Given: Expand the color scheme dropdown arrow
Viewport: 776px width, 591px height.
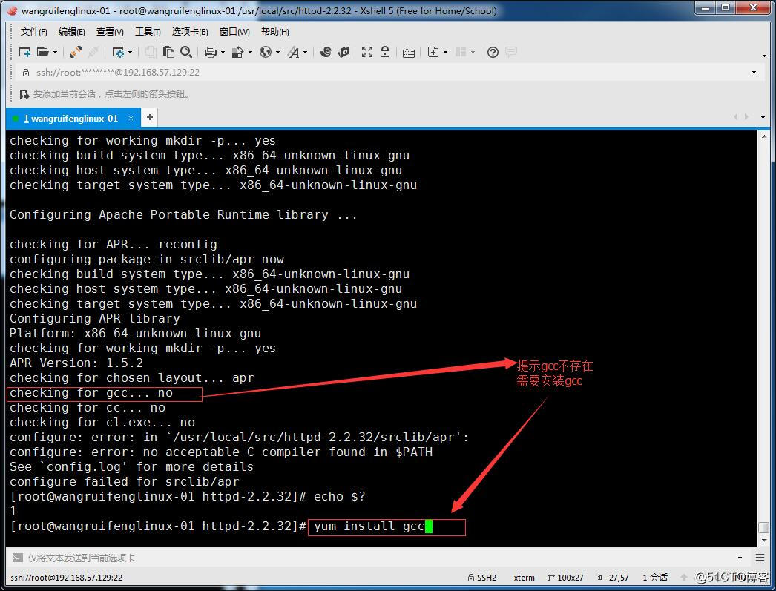Looking at the screenshot, I should pos(250,53).
